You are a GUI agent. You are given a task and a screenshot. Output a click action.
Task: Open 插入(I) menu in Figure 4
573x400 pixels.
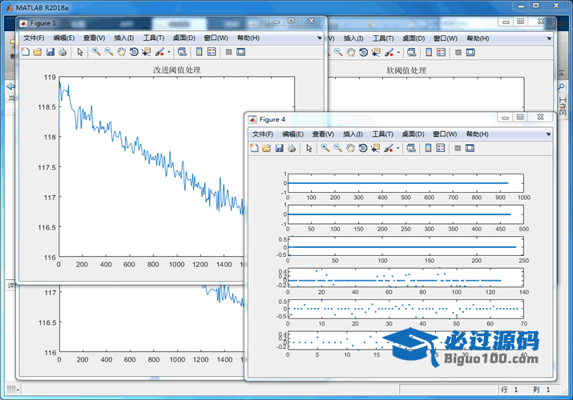353,134
